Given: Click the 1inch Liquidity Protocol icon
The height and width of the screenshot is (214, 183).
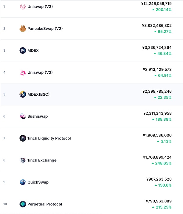Looking at the screenshot, I should tap(23, 138).
